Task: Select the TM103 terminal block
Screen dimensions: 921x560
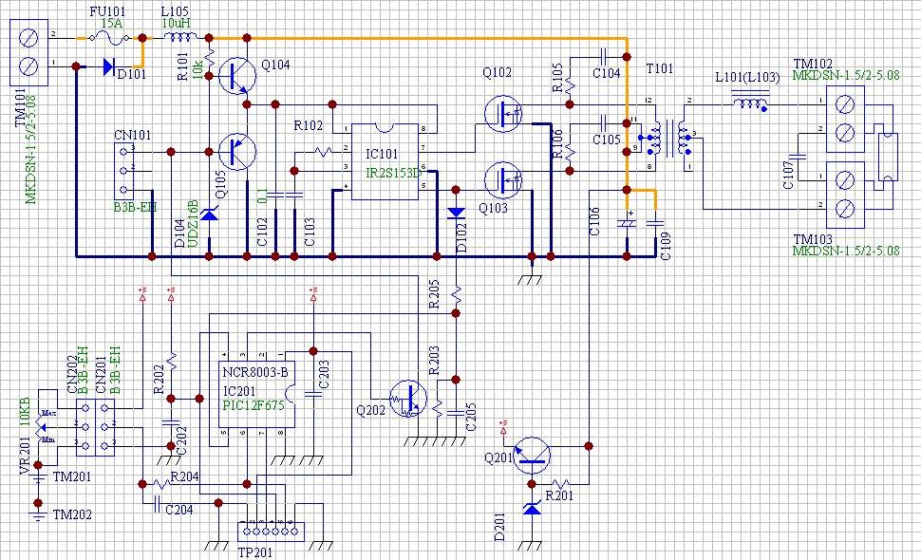Action: pyautogui.click(x=845, y=195)
